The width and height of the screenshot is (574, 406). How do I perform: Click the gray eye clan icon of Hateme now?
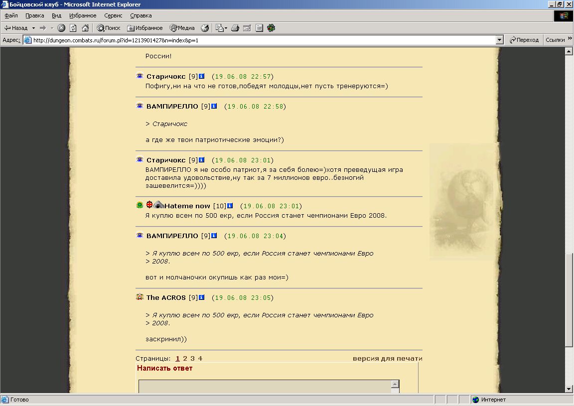point(158,205)
